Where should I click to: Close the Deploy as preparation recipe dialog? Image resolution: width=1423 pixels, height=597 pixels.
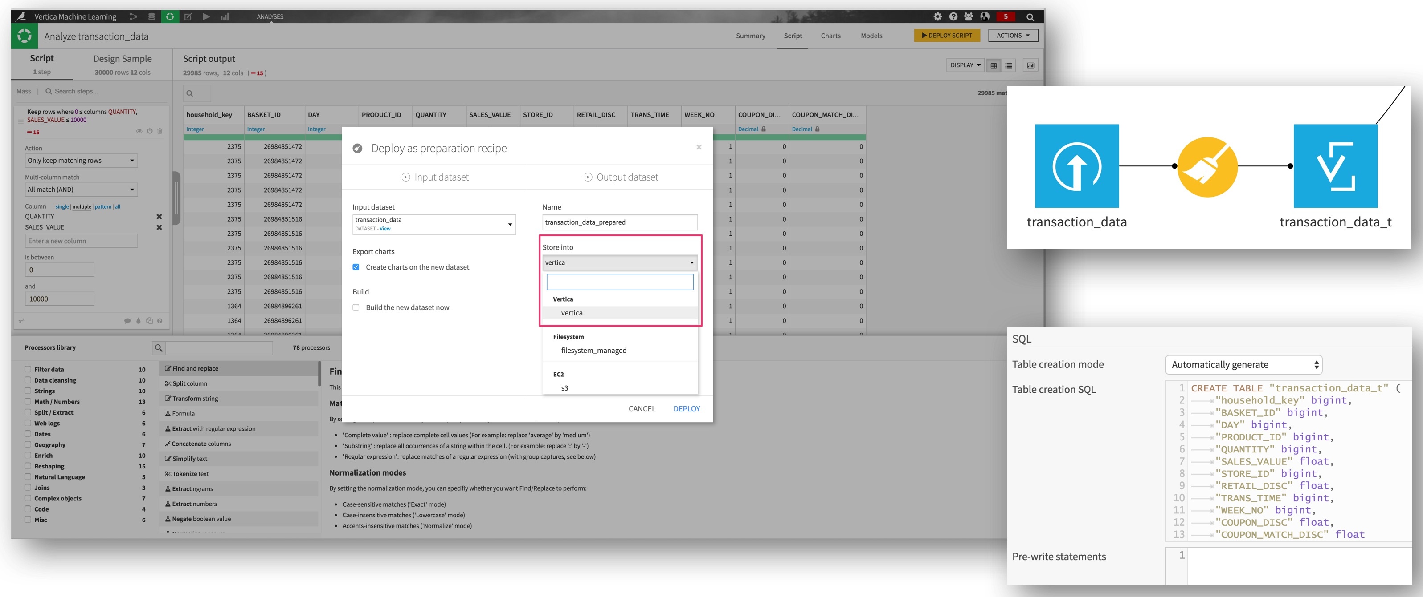(699, 147)
